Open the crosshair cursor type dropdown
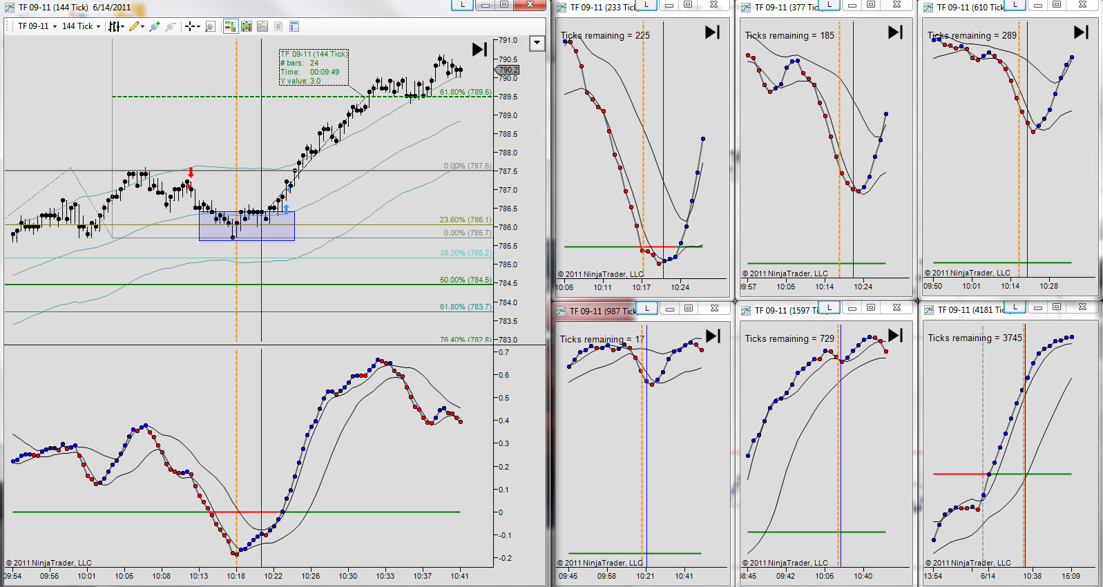The image size is (1103, 587). pyautogui.click(x=193, y=26)
